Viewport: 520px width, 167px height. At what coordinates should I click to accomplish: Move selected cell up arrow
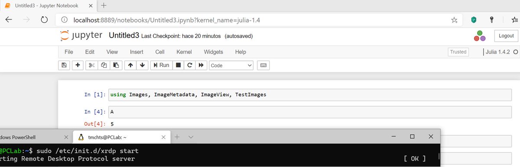pyautogui.click(x=130, y=65)
